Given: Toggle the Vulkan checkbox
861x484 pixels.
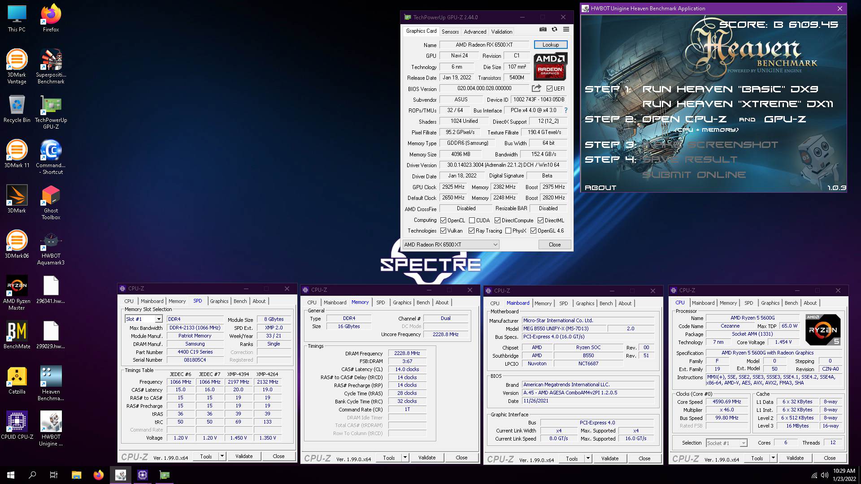Looking at the screenshot, I should 443,231.
